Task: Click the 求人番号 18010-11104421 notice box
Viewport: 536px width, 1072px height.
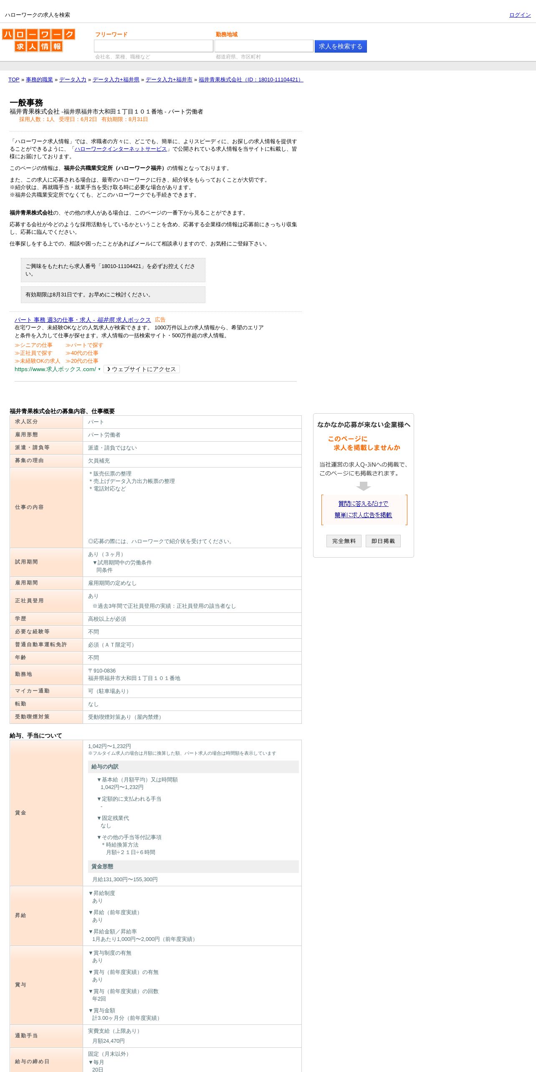Action: click(113, 270)
